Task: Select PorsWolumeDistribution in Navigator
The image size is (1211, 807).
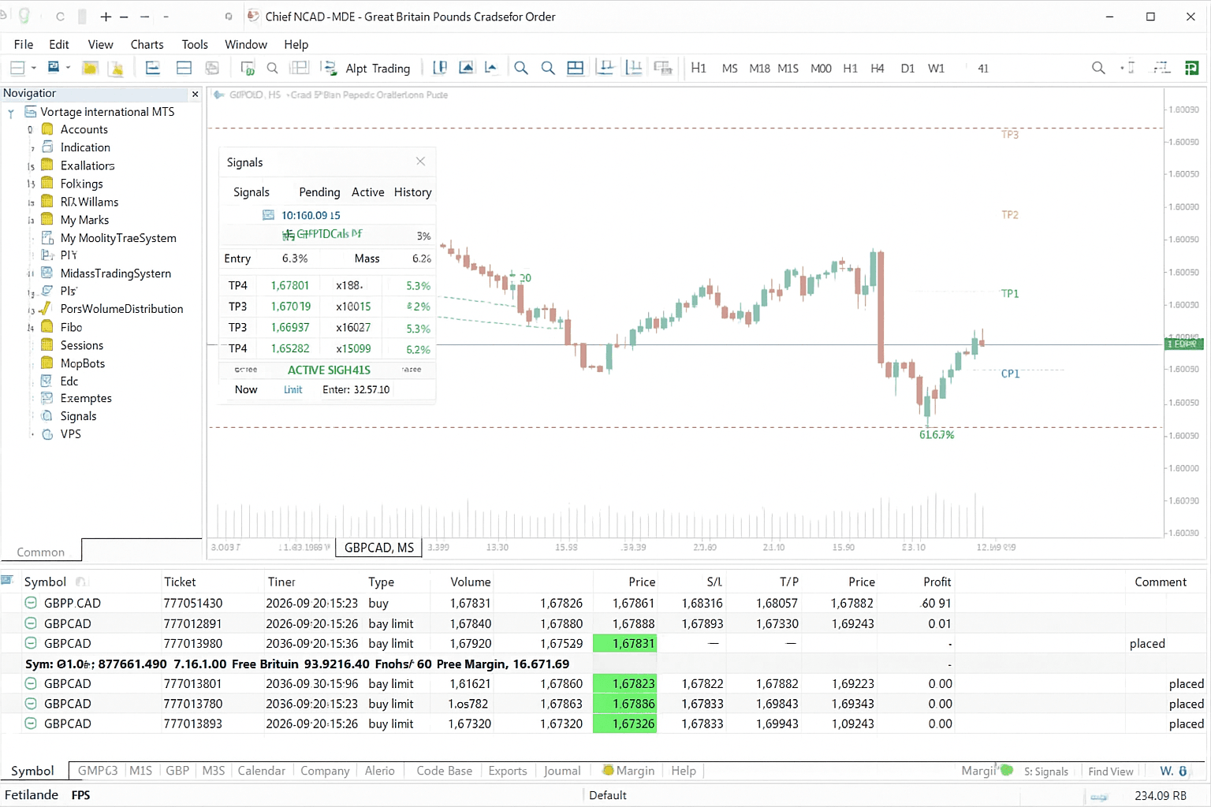Action: click(121, 309)
